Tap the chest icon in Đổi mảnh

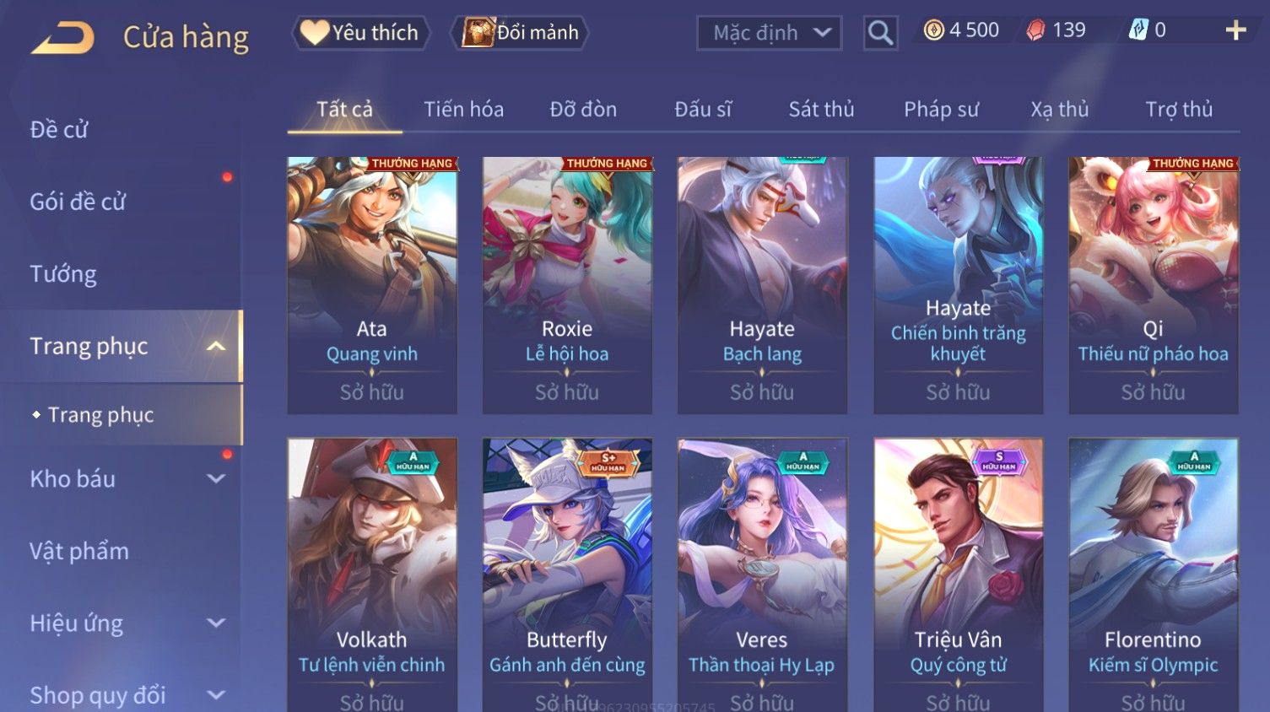(x=478, y=32)
